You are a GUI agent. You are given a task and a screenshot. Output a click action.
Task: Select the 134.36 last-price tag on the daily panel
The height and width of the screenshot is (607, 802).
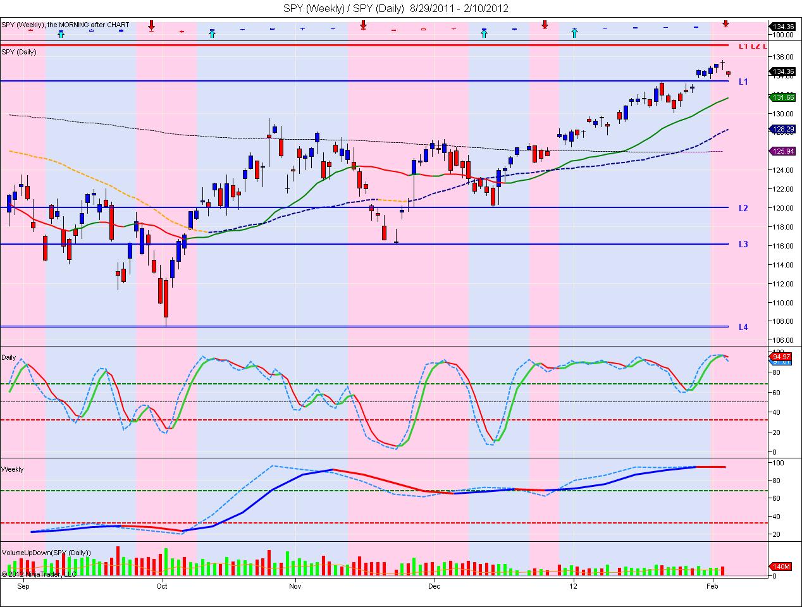(x=782, y=71)
